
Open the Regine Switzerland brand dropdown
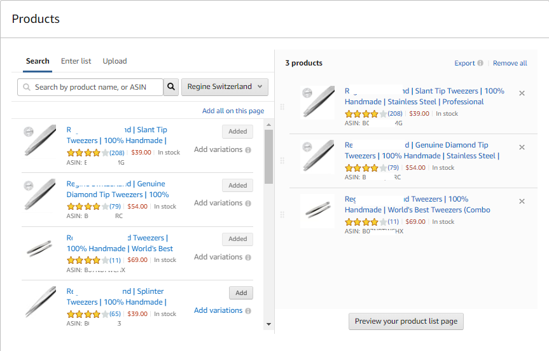tap(225, 86)
